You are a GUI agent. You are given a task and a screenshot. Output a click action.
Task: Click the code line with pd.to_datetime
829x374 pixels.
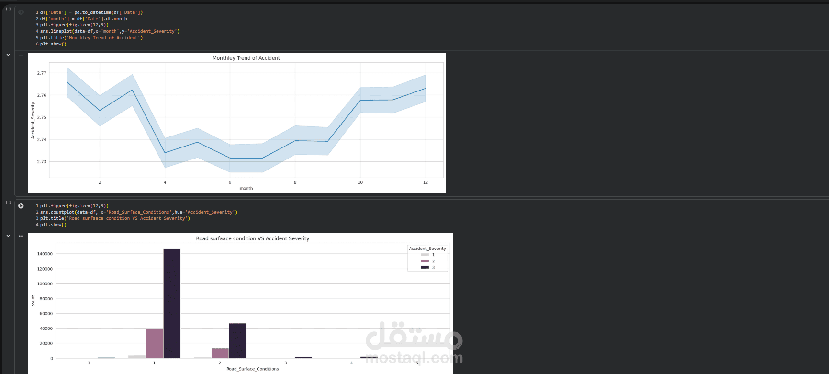coord(91,12)
